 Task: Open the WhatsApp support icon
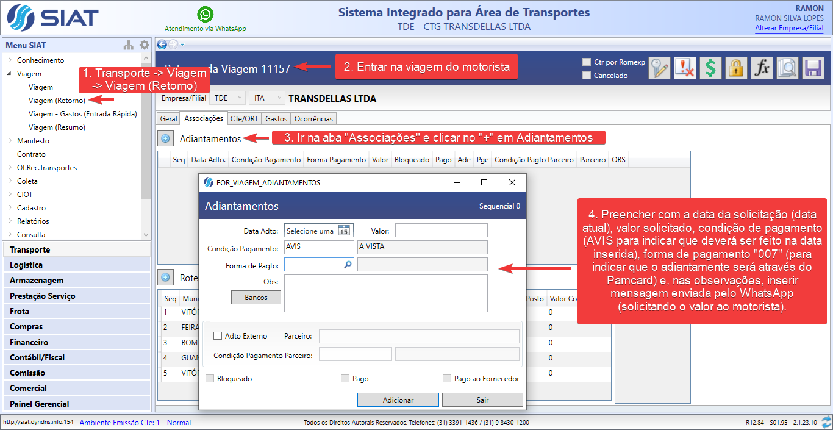[x=206, y=15]
